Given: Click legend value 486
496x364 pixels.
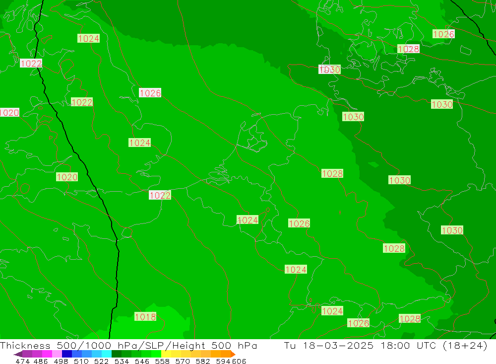Looking at the screenshot, I should [x=40, y=361].
